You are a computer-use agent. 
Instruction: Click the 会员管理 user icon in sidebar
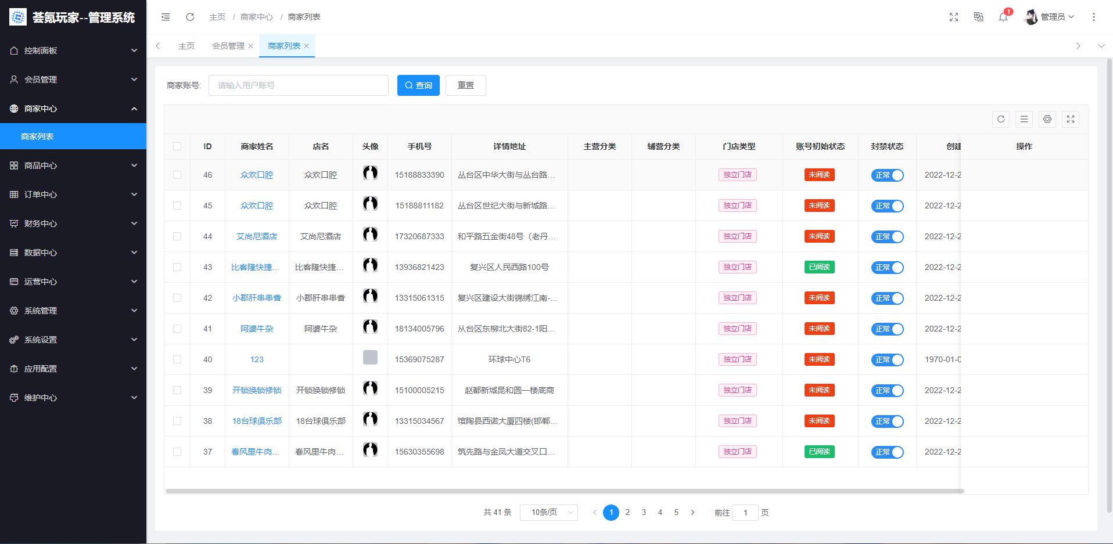click(x=14, y=80)
